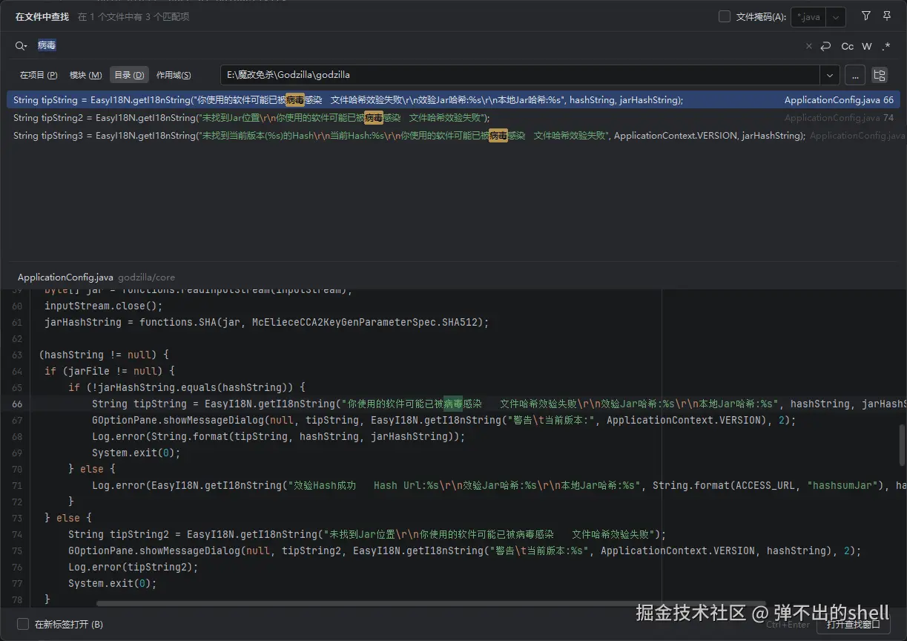Clear the search text with the X icon
The width and height of the screenshot is (907, 641).
[x=809, y=46]
